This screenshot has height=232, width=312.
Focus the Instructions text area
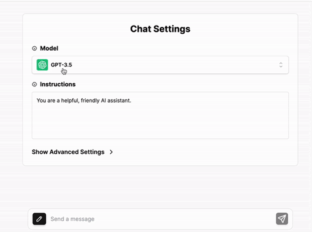click(x=160, y=115)
